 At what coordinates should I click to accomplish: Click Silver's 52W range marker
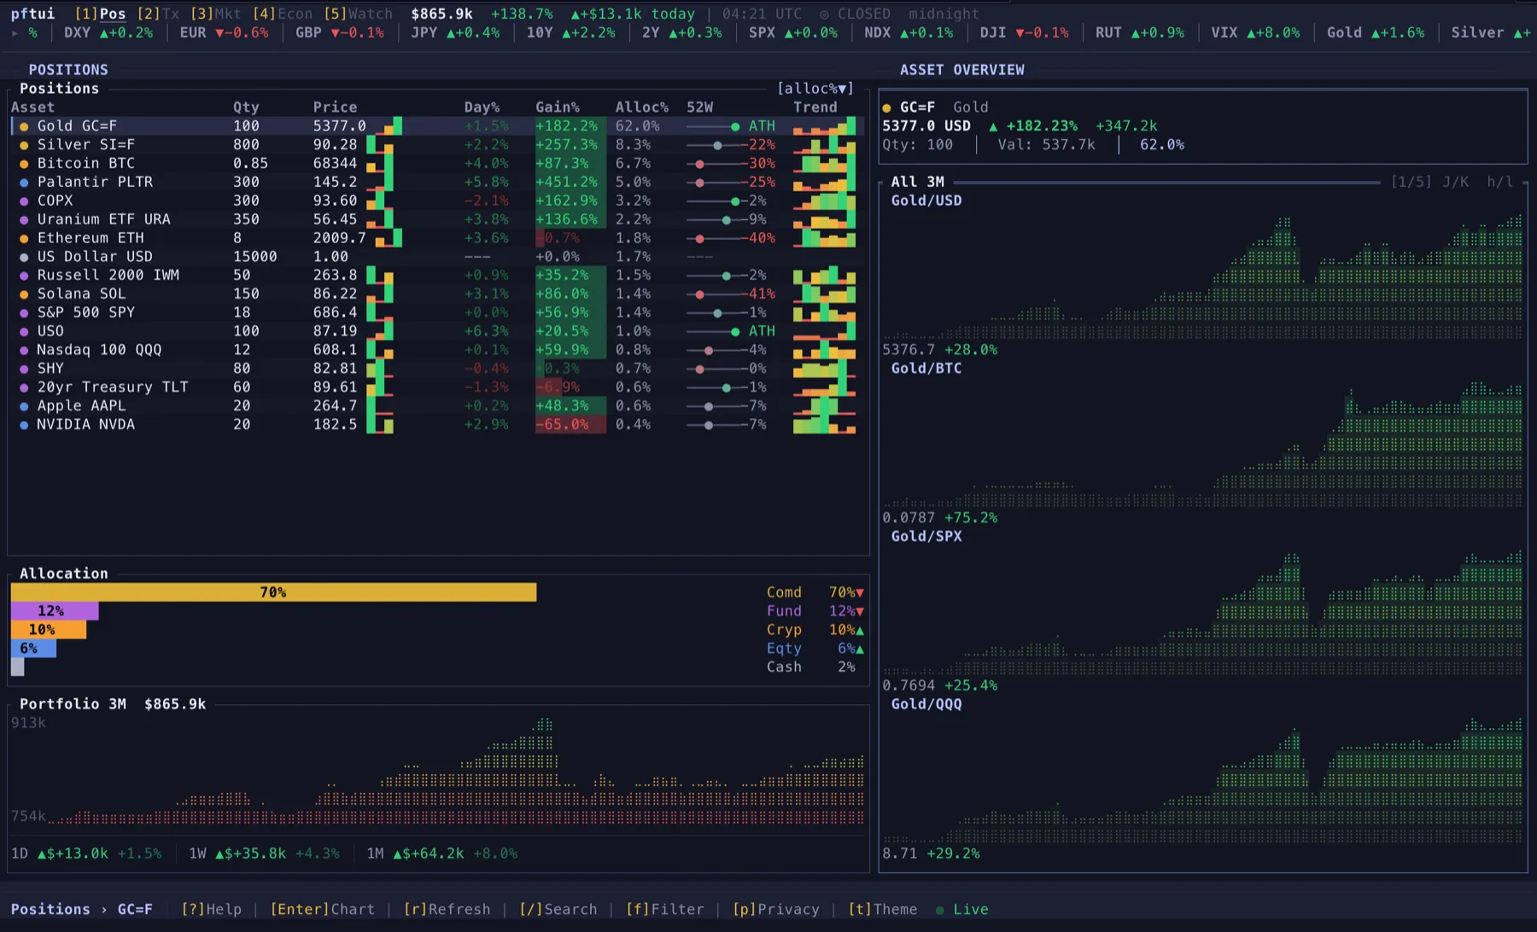coord(717,145)
